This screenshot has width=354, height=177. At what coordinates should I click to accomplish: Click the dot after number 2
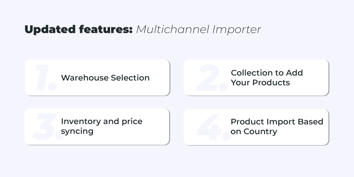(x=223, y=87)
